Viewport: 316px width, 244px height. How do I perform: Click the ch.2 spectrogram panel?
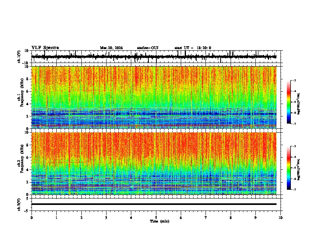point(154,163)
